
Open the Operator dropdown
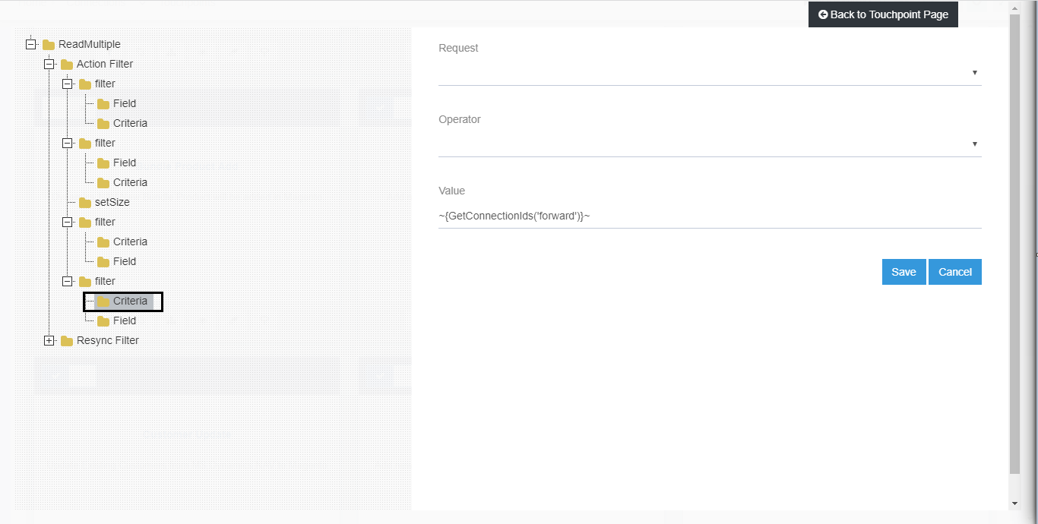(975, 144)
